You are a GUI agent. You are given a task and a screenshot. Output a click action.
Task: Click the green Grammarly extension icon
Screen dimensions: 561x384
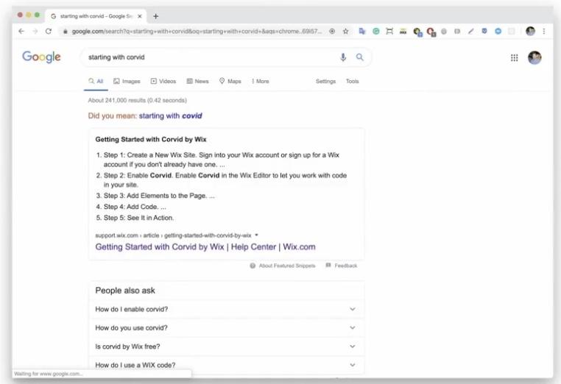[376, 32]
